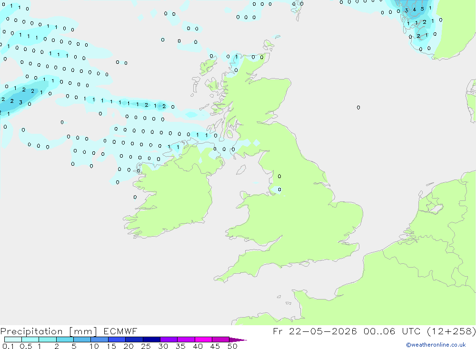Click the legend swatch between 2 and 5
476x349 pixels.
click(65, 339)
